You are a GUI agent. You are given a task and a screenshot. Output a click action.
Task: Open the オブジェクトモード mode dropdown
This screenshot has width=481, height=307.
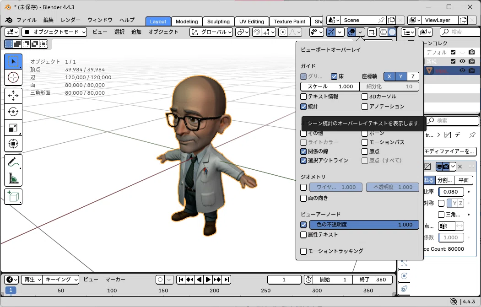54,32
